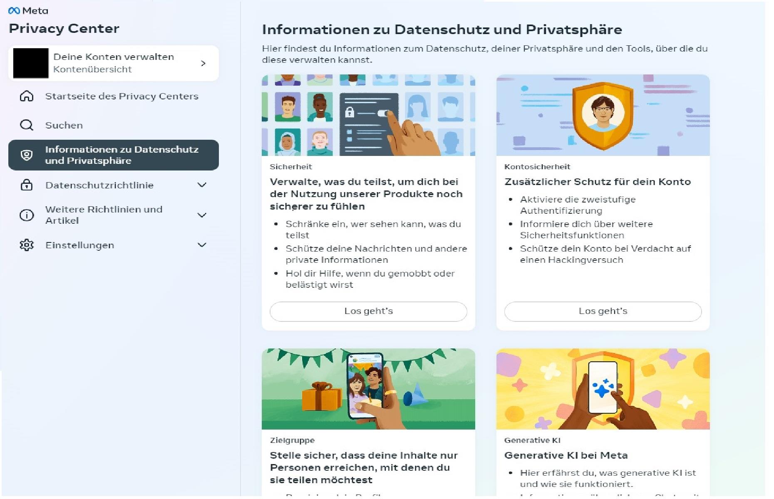This screenshot has height=499, width=774.
Task: Select Informationen zu Datenschutz und Privatsphäre item
Action: click(x=114, y=155)
